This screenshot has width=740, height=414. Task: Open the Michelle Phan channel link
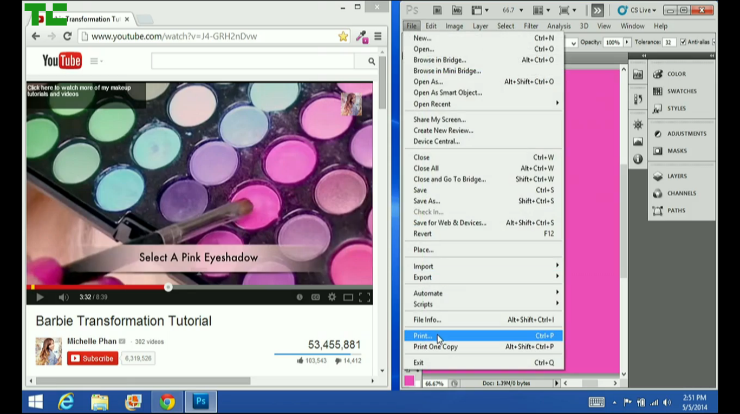coord(92,341)
